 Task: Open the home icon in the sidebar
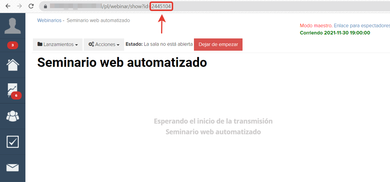coord(13,64)
